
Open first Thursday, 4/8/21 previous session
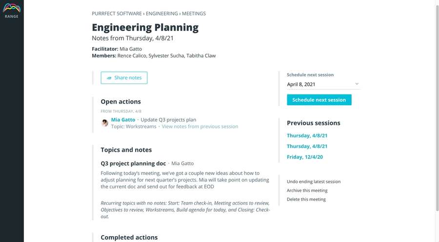[x=307, y=136]
